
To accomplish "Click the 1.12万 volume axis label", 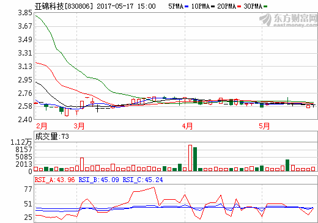I will pos(21,142).
